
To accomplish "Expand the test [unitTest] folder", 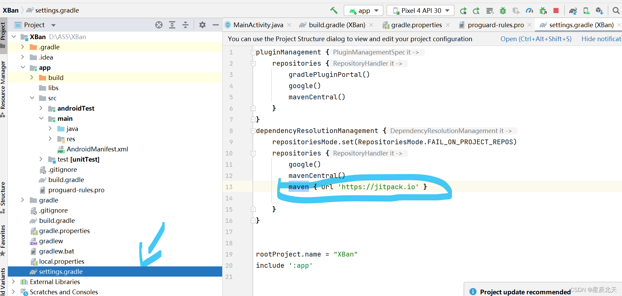I will (x=41, y=159).
